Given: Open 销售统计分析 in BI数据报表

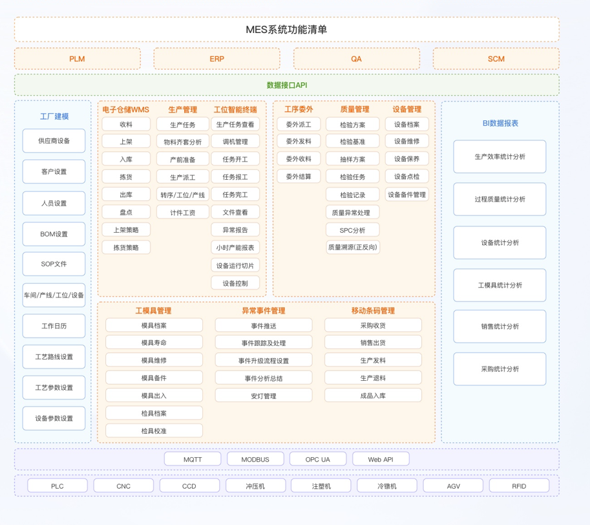Looking at the screenshot, I should click(499, 328).
